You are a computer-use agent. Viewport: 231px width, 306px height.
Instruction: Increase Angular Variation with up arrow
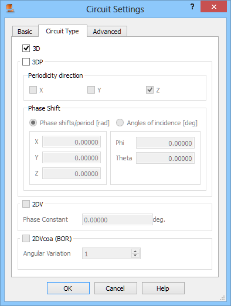(135, 251)
